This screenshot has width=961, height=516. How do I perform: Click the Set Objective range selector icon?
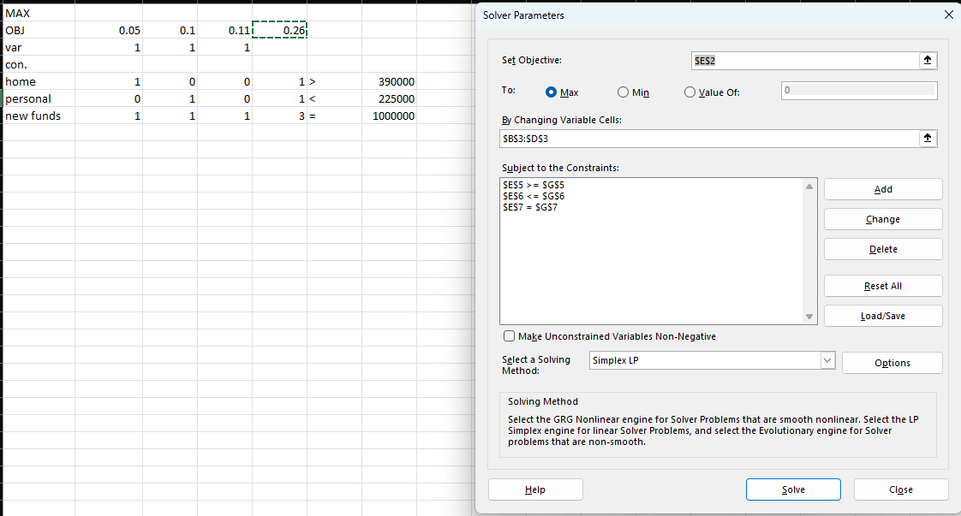click(x=927, y=60)
